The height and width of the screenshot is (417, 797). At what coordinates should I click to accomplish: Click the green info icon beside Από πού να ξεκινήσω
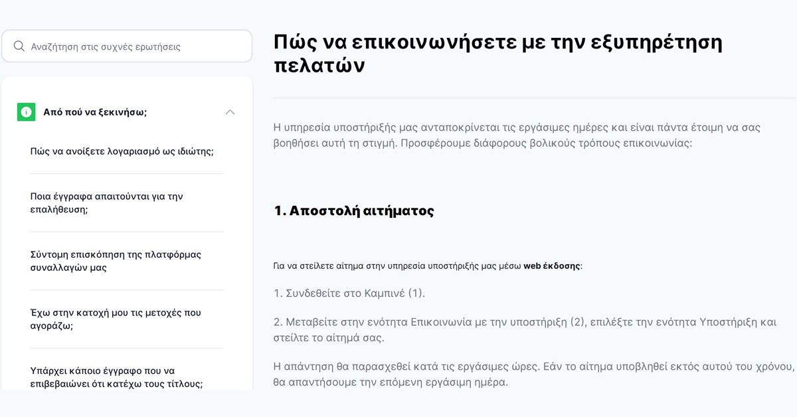click(26, 112)
